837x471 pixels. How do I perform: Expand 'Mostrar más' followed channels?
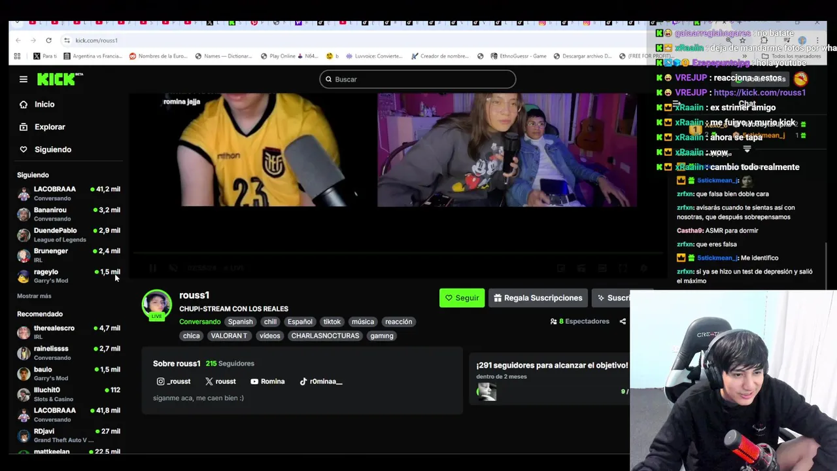tap(34, 296)
